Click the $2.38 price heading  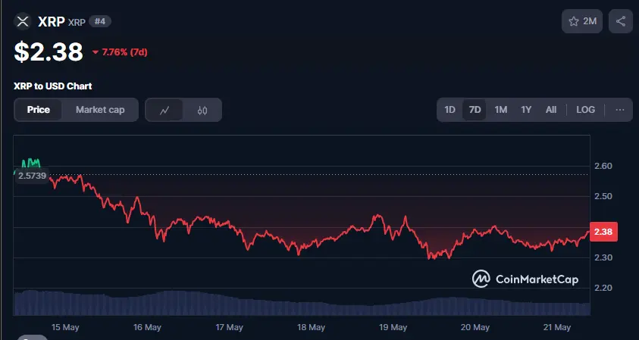point(49,51)
